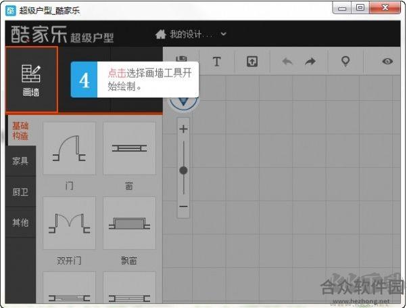Click the 双开门 label text
The image size is (407, 308).
[x=69, y=261]
